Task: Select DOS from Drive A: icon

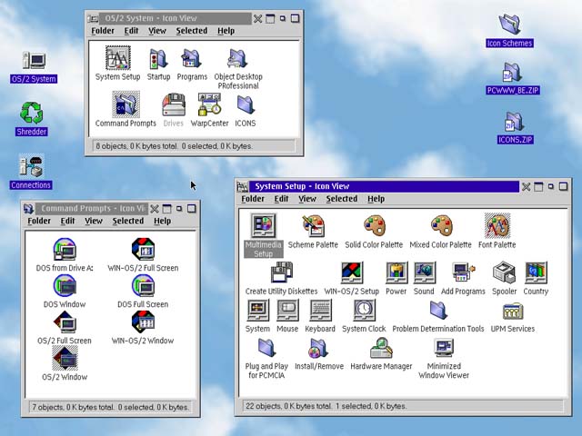Action: click(65, 249)
